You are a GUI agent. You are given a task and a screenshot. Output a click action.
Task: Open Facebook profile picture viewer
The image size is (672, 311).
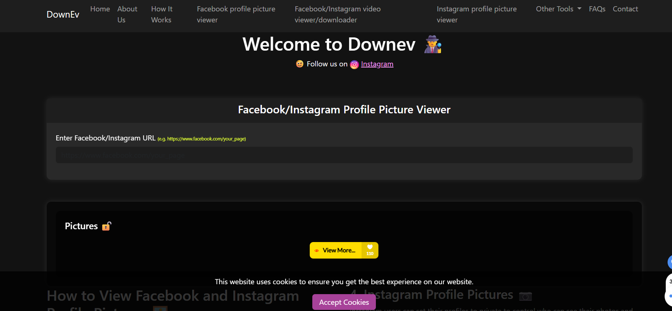coord(236,14)
